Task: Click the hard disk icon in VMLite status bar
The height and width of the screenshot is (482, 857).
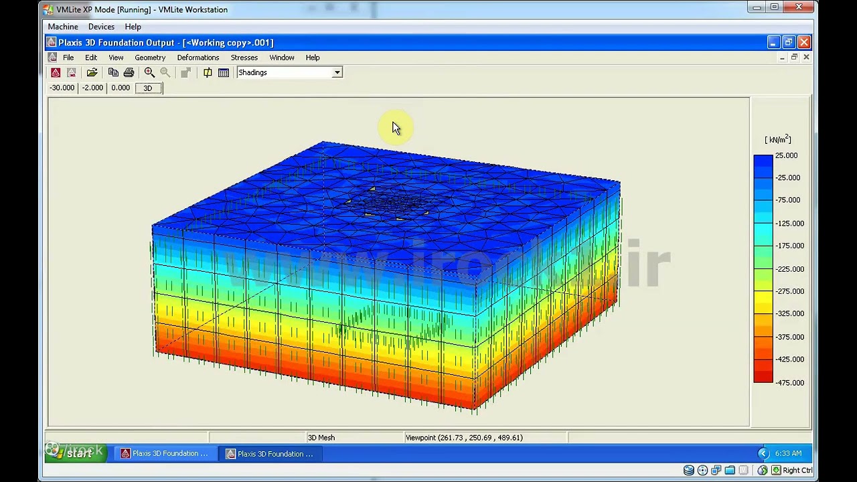Action: (688, 471)
